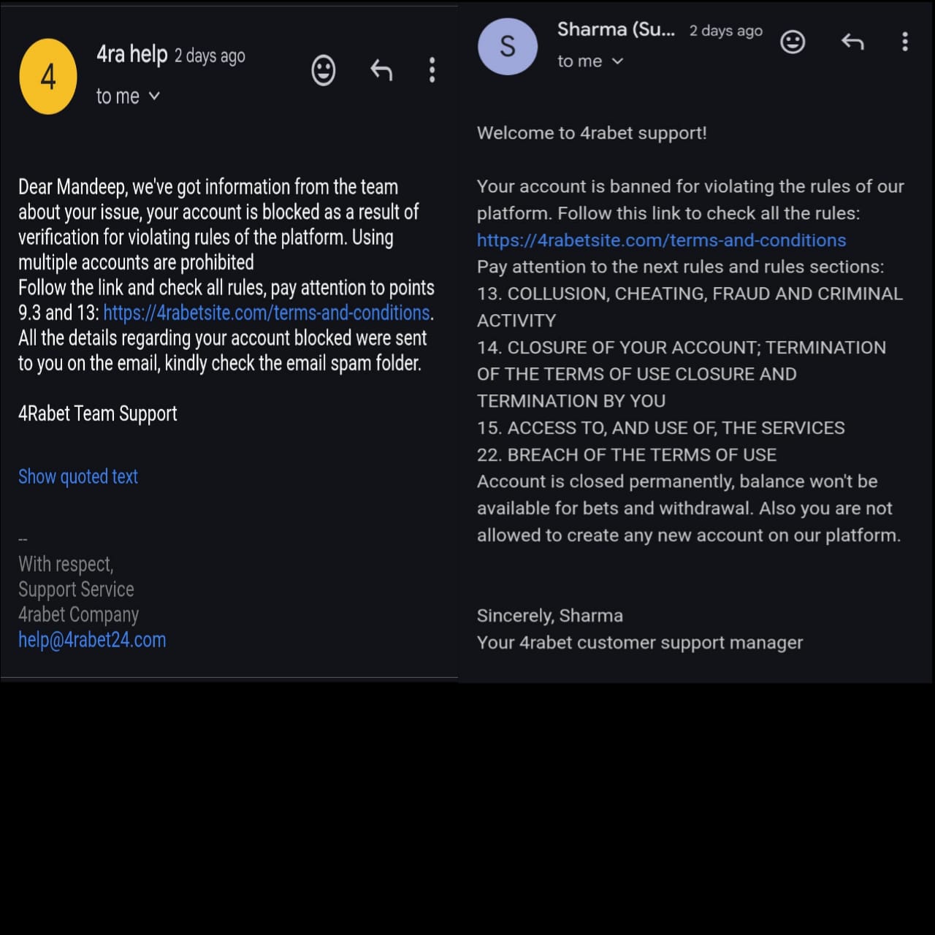Reply to the 4ra help email

point(381,70)
